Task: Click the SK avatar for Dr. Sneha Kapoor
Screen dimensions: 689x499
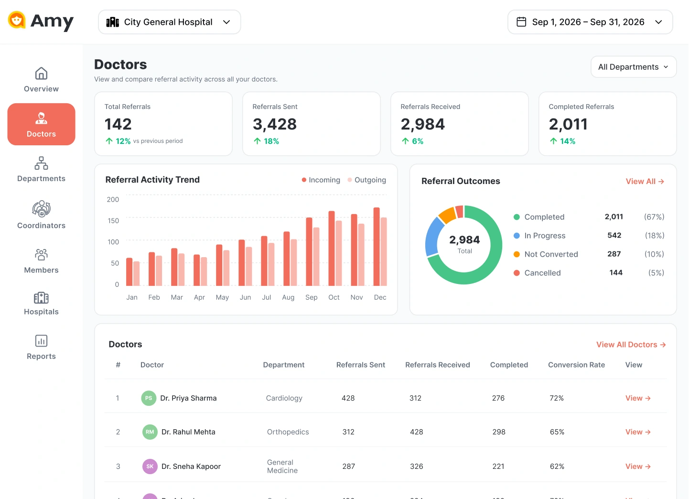Action: [150, 466]
